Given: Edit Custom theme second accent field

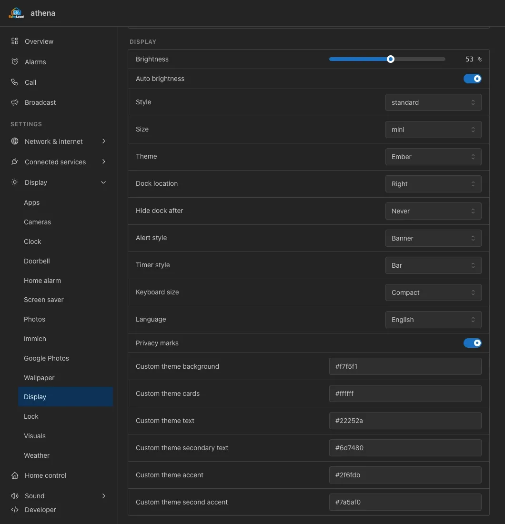Looking at the screenshot, I should pos(405,502).
